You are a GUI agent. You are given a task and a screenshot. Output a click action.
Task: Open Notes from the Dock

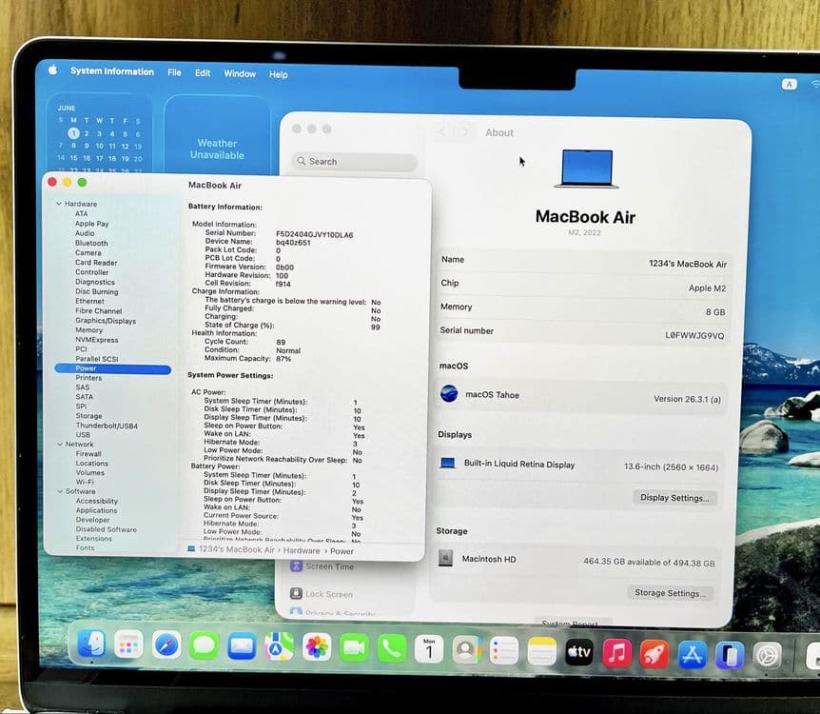(x=542, y=652)
